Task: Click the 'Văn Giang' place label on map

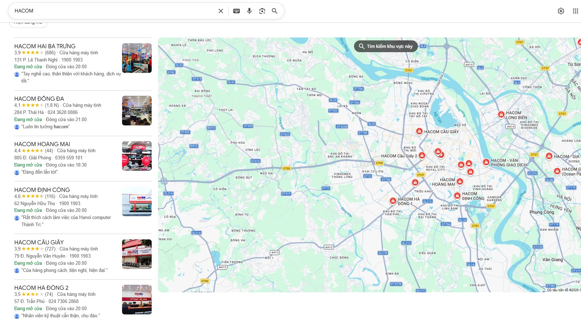Action: click(x=552, y=259)
